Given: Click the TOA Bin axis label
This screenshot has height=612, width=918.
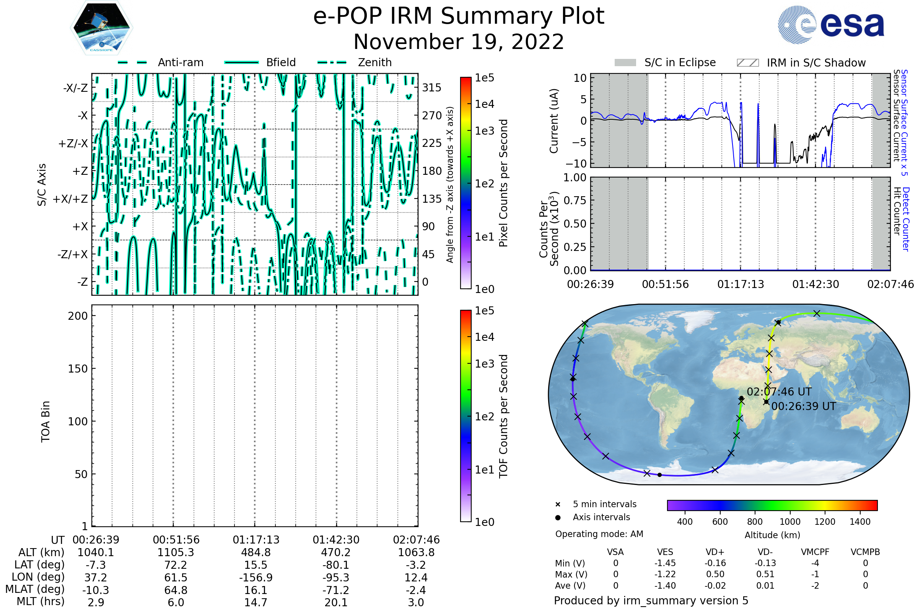Looking at the screenshot, I should point(45,422).
